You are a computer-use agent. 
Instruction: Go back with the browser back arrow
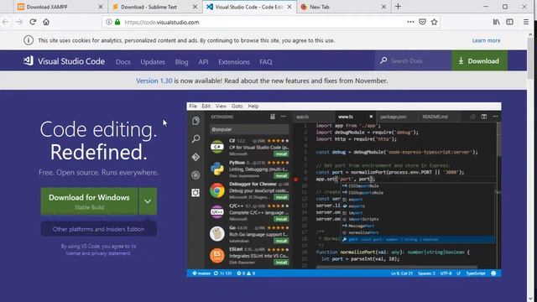[x=6, y=22]
